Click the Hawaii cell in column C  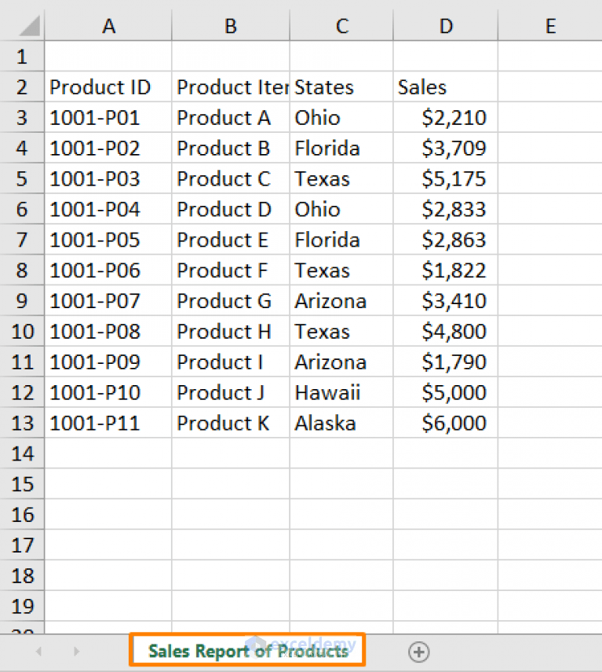click(x=341, y=392)
